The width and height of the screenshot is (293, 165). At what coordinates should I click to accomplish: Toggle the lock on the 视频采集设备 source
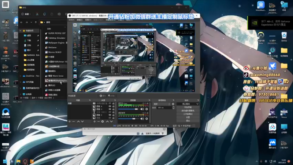(x=113, y=103)
